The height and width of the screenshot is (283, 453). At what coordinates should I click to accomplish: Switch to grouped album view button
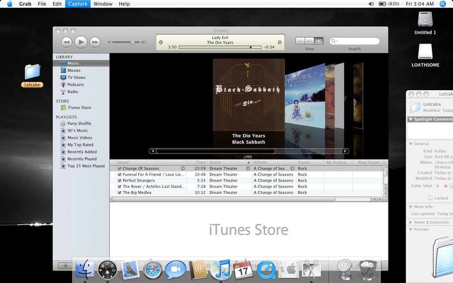pyautogui.click(x=309, y=41)
